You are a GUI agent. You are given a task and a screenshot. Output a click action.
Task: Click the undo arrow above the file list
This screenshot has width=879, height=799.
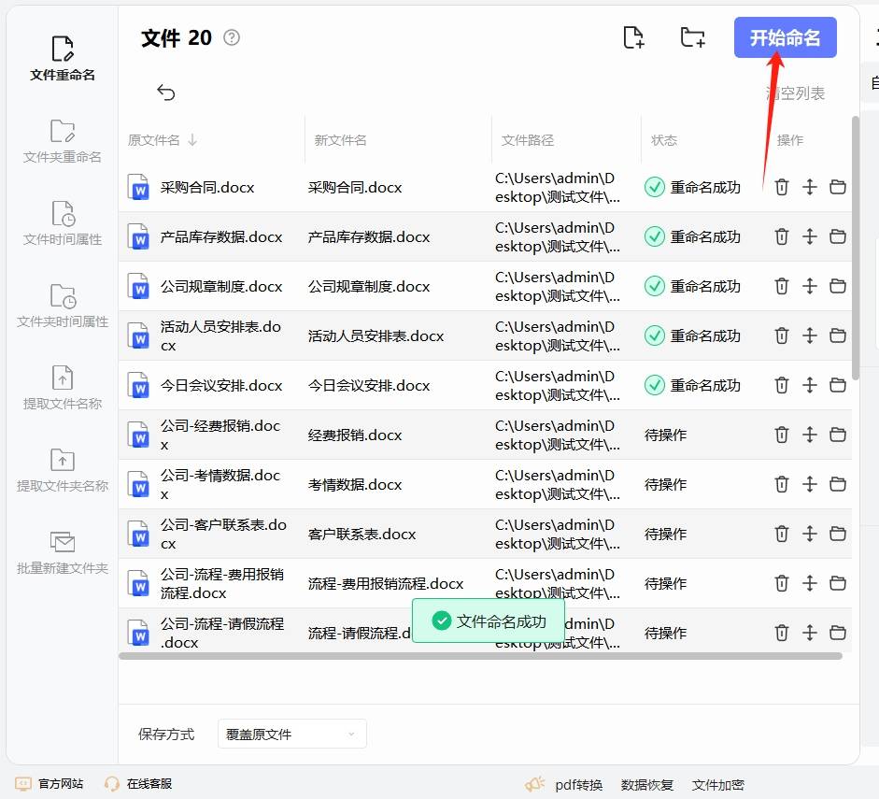(166, 93)
